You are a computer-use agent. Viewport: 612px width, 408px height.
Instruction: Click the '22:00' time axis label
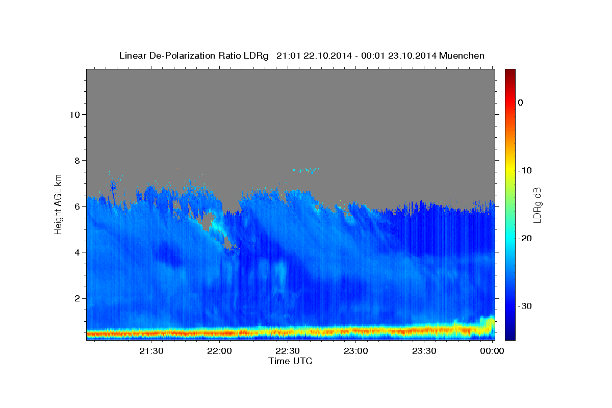click(x=220, y=351)
